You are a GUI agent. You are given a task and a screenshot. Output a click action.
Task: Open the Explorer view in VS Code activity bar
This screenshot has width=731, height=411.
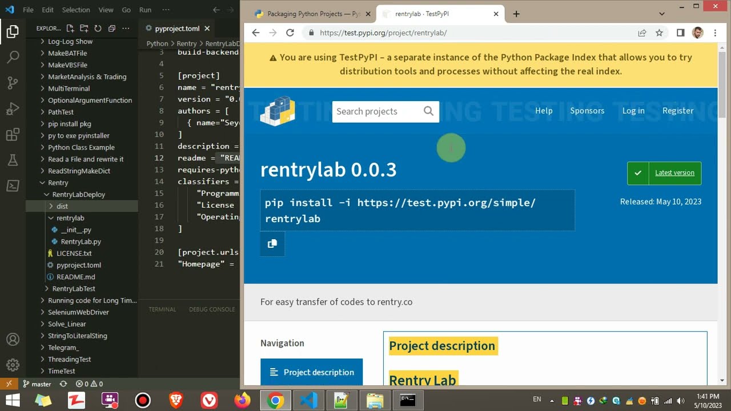tap(13, 32)
